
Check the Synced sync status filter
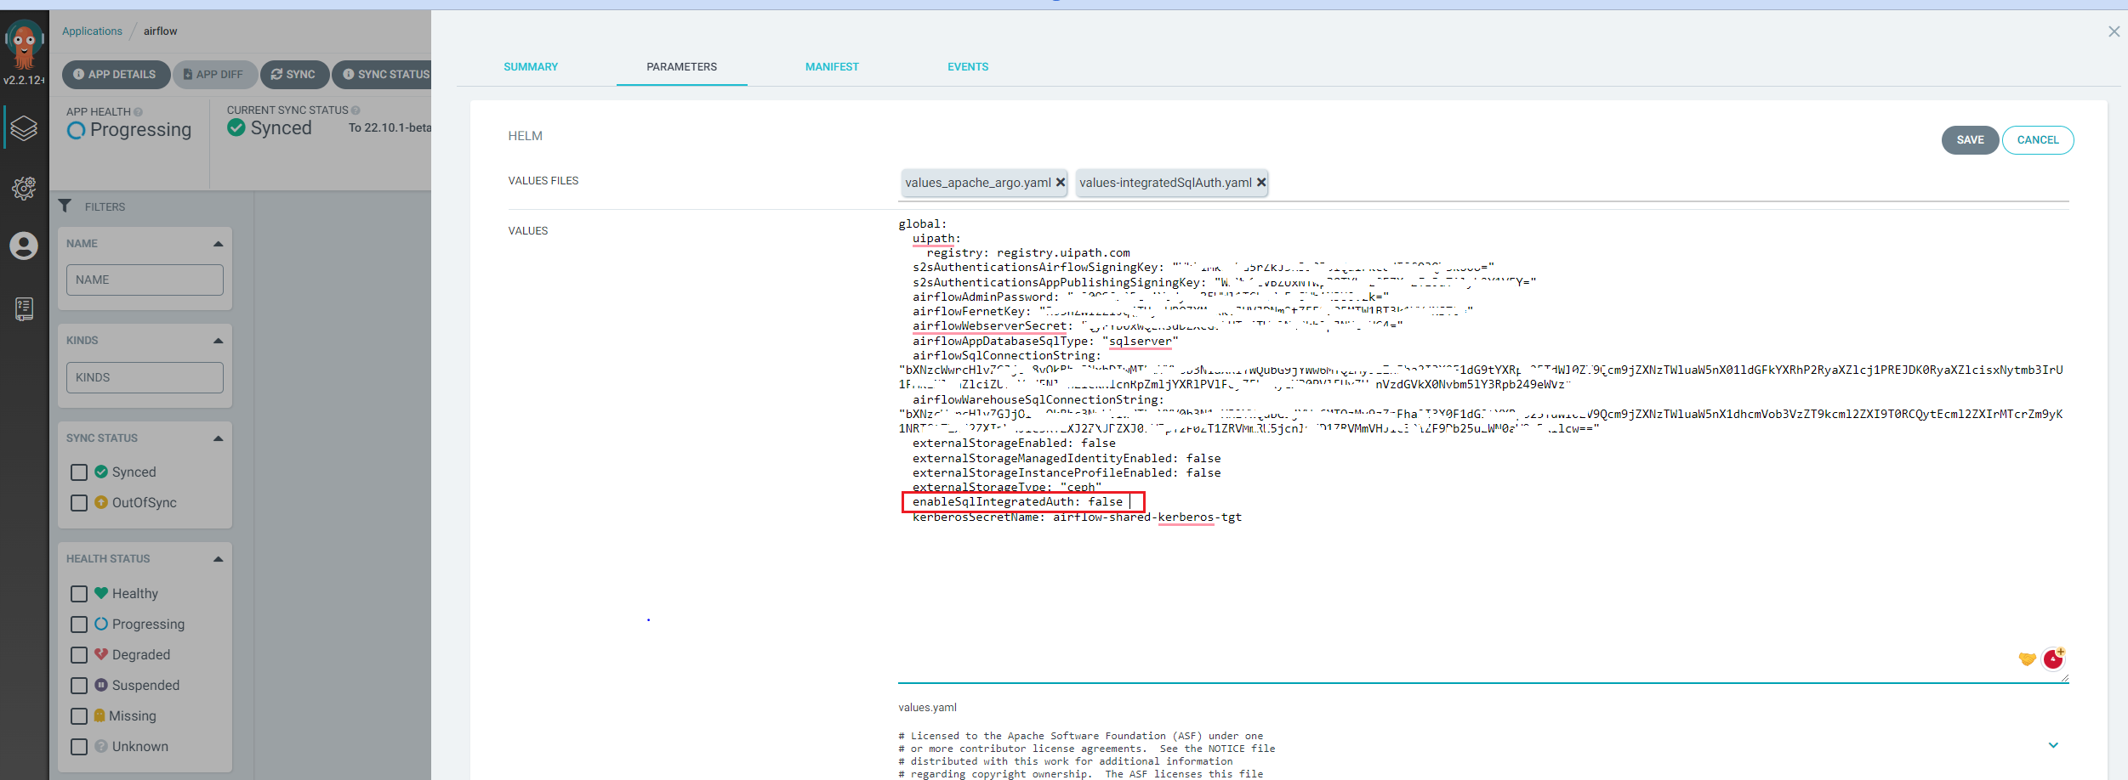click(79, 472)
